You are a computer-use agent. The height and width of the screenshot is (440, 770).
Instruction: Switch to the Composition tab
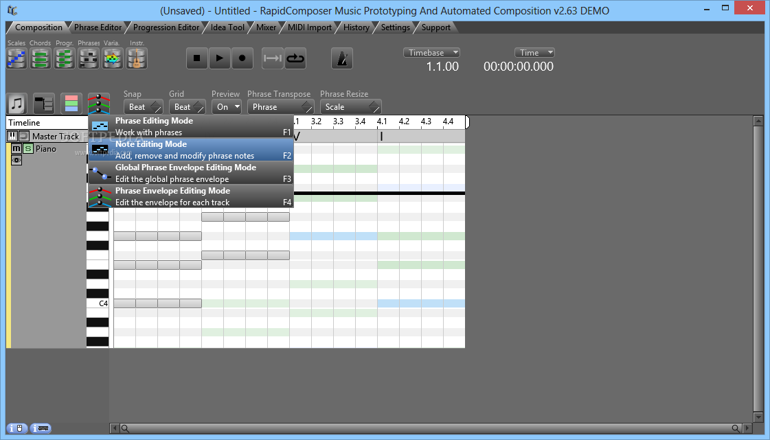(38, 27)
